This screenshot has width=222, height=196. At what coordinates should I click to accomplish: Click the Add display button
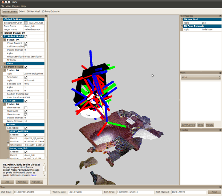coord(7,181)
